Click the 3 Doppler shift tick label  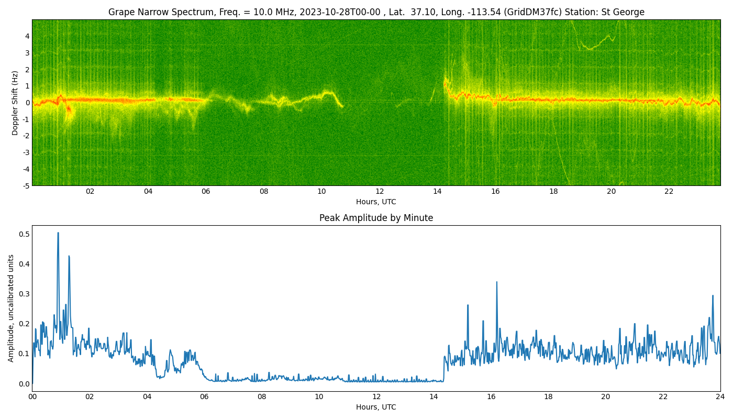click(x=28, y=53)
